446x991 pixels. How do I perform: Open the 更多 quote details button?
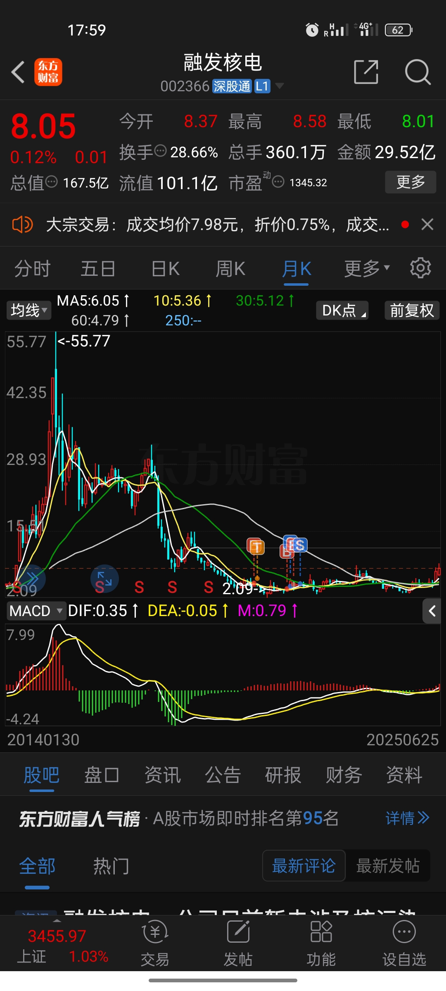pyautogui.click(x=410, y=182)
